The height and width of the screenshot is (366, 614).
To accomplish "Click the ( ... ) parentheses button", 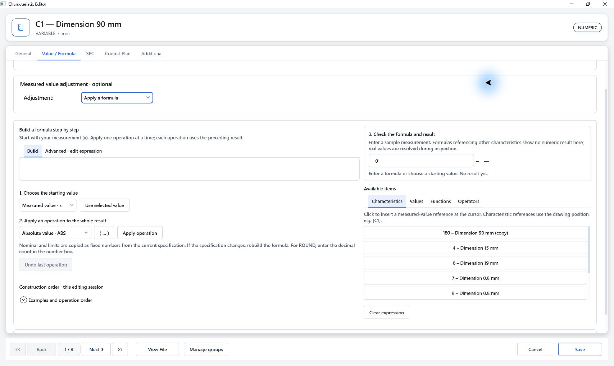I will click(x=104, y=233).
